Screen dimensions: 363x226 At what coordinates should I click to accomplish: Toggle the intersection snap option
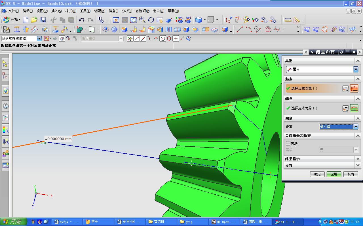point(156,38)
